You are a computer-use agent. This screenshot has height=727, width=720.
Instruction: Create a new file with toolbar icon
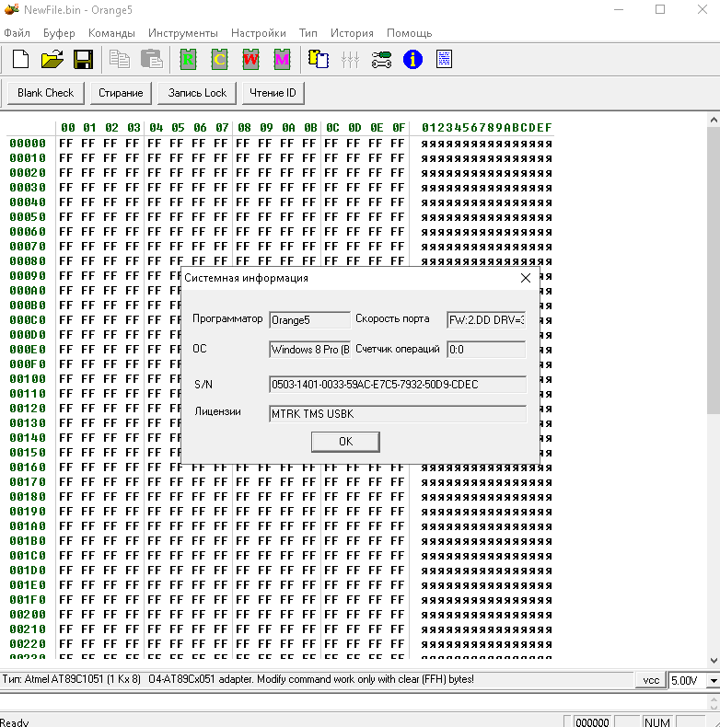click(20, 60)
